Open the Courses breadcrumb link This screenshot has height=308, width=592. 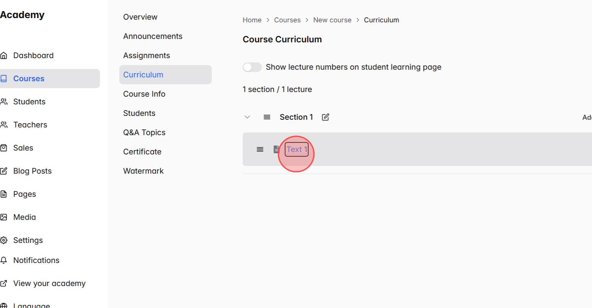tap(287, 20)
